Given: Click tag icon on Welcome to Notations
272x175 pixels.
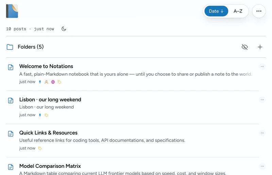Looking at the screenshot, I should coord(59,82).
